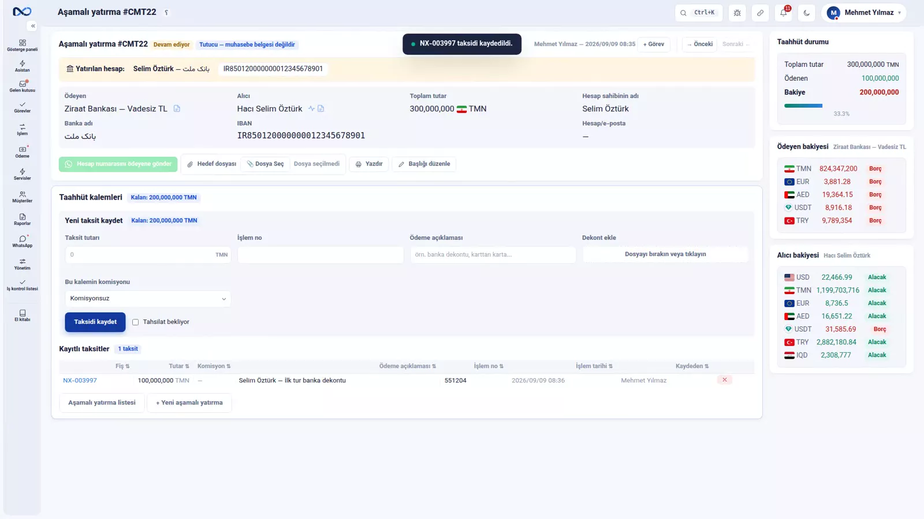
Task: Open the Komisyonsuz commission dropdown
Action: [148, 299]
